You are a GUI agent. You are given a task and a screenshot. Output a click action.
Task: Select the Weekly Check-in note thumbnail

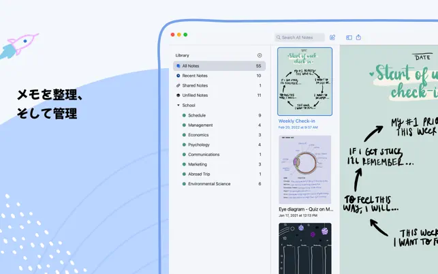[304, 81]
